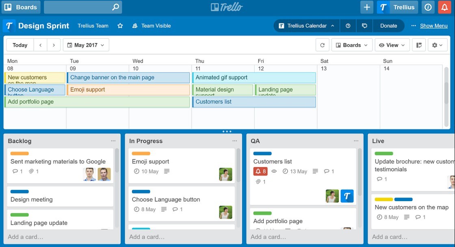Click first member avatar on Sent marketing card
The height and width of the screenshot is (247, 455).
[x=89, y=174]
